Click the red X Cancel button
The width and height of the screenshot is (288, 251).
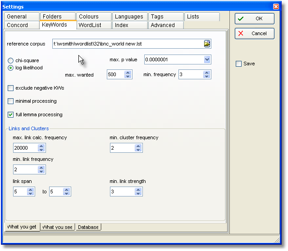click(x=254, y=33)
